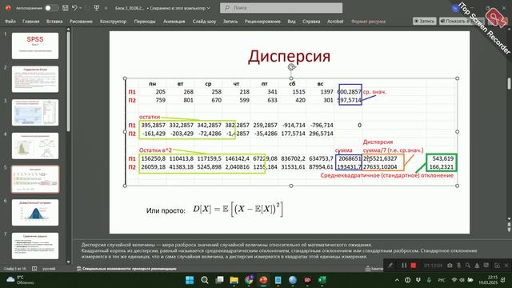Click the Wi-Fi network tray icon
This screenshot has width=512, height=288.
coord(454,280)
